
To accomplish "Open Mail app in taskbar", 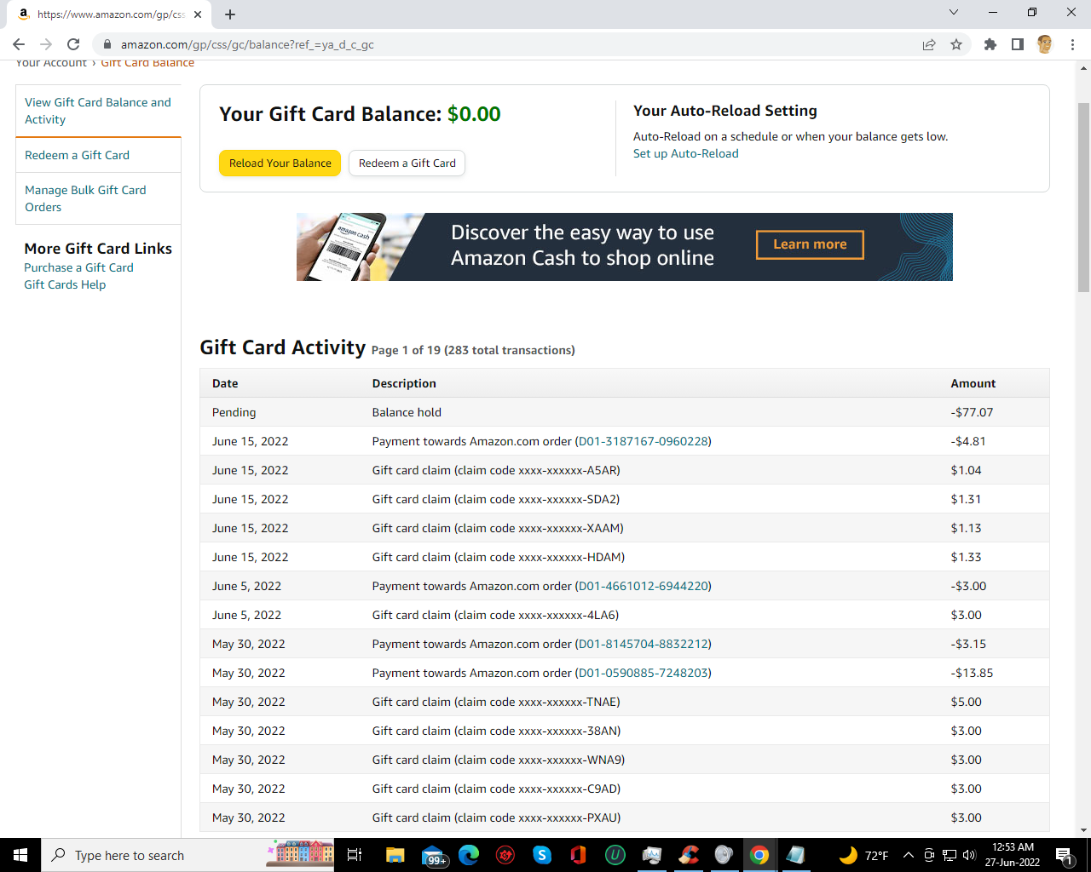I will pos(433,855).
